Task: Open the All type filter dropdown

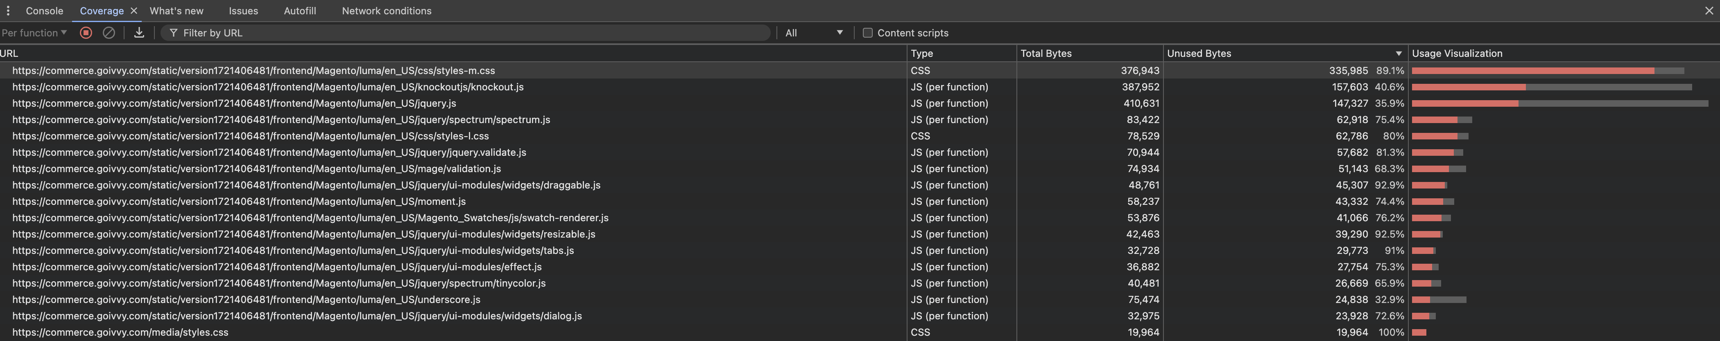Action: tap(814, 33)
